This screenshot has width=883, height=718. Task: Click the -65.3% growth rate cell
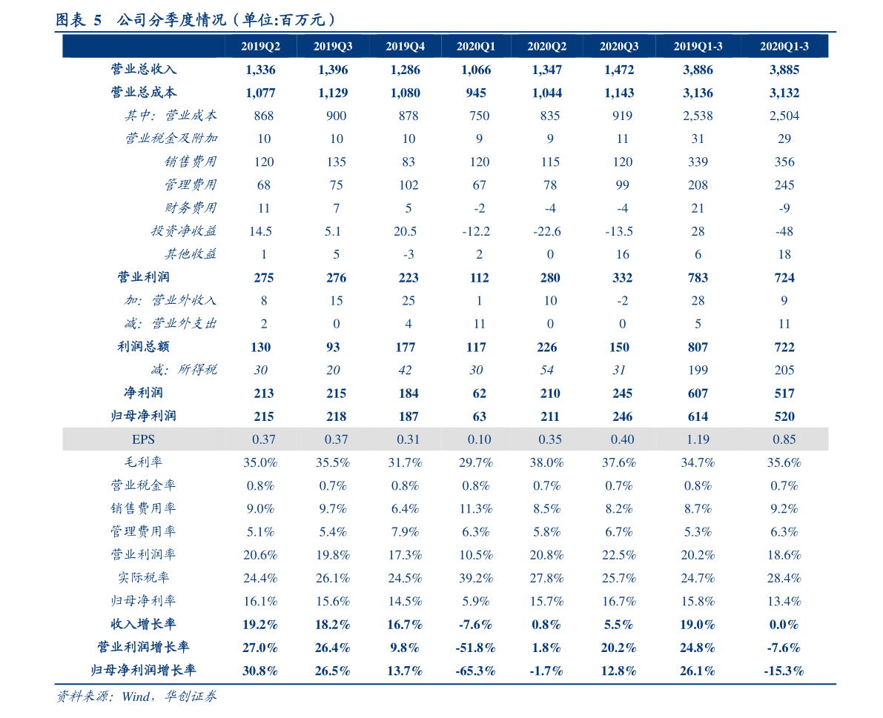(476, 671)
